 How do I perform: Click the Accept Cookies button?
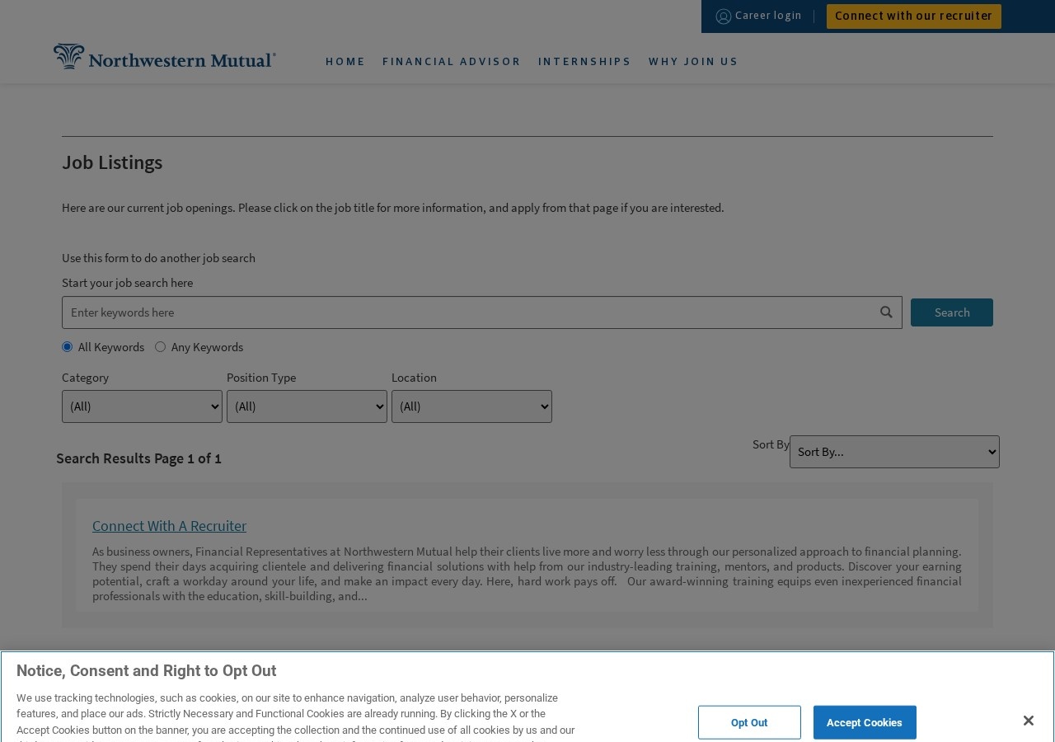865,722
